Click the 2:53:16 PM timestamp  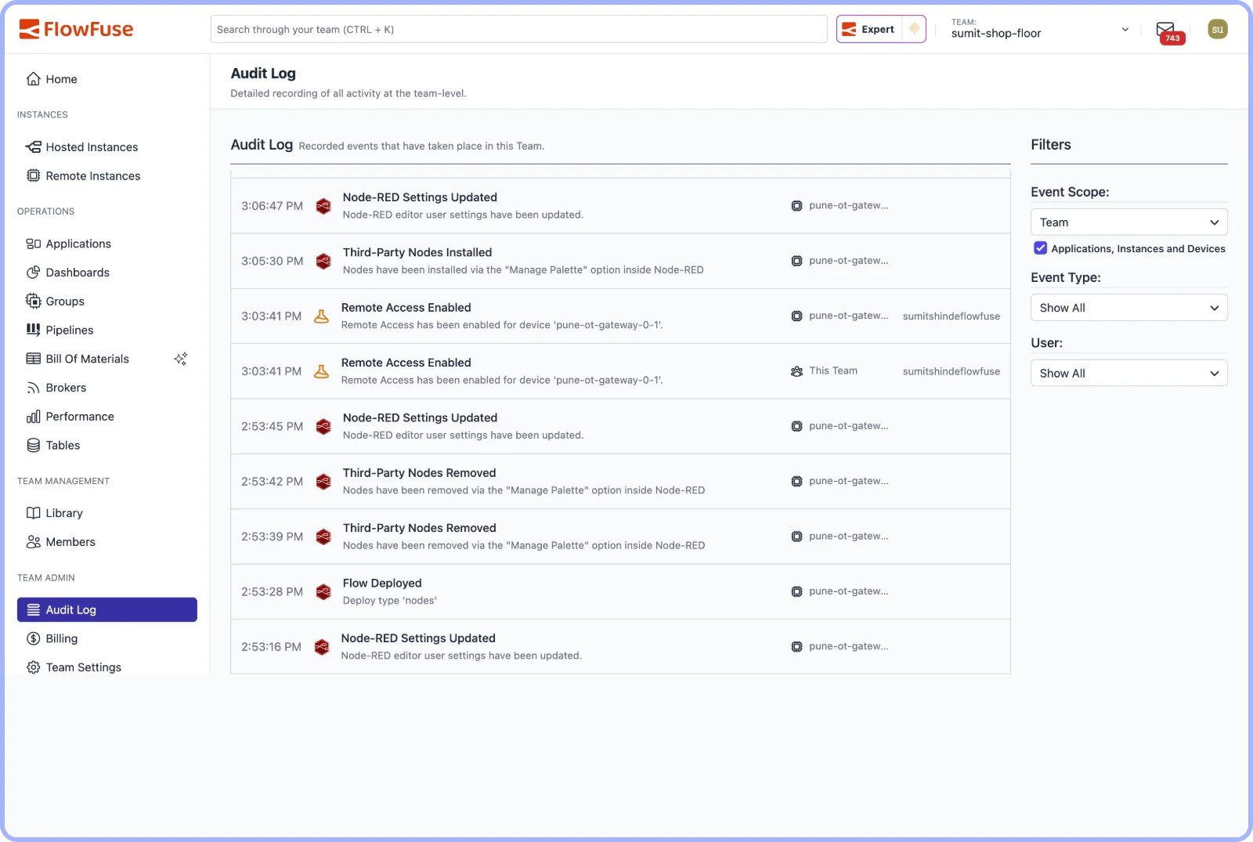pos(271,647)
